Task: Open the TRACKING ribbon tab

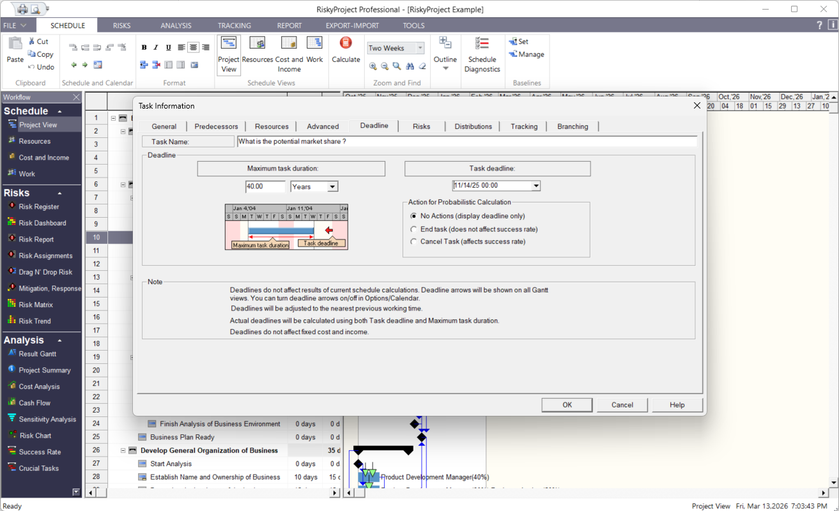Action: point(234,26)
